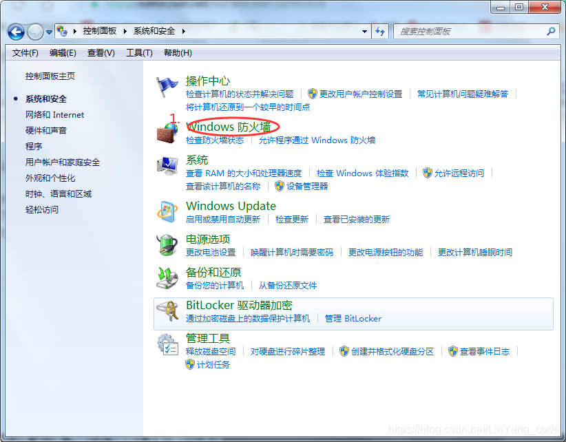The width and height of the screenshot is (566, 442).
Task: Open the 帮助(H) menu
Action: coord(178,53)
